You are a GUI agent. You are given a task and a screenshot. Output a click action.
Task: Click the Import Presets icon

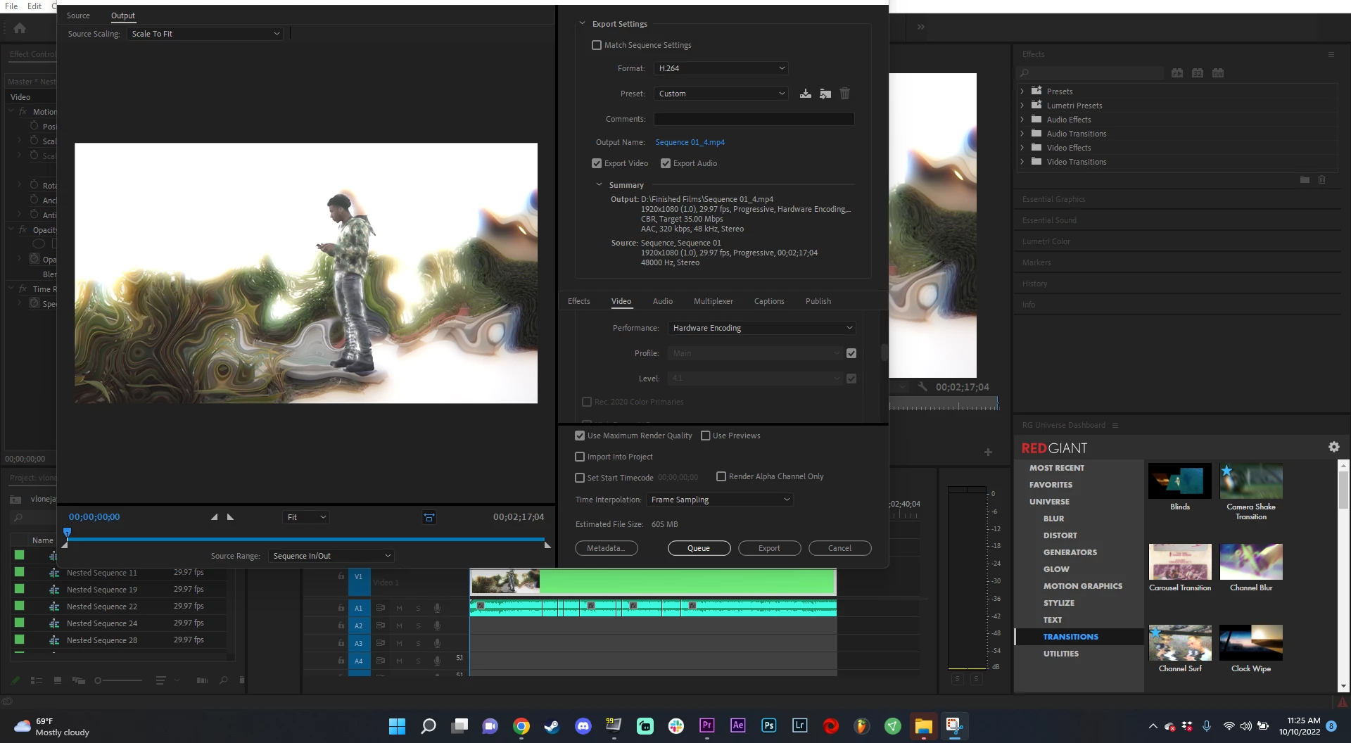click(825, 94)
